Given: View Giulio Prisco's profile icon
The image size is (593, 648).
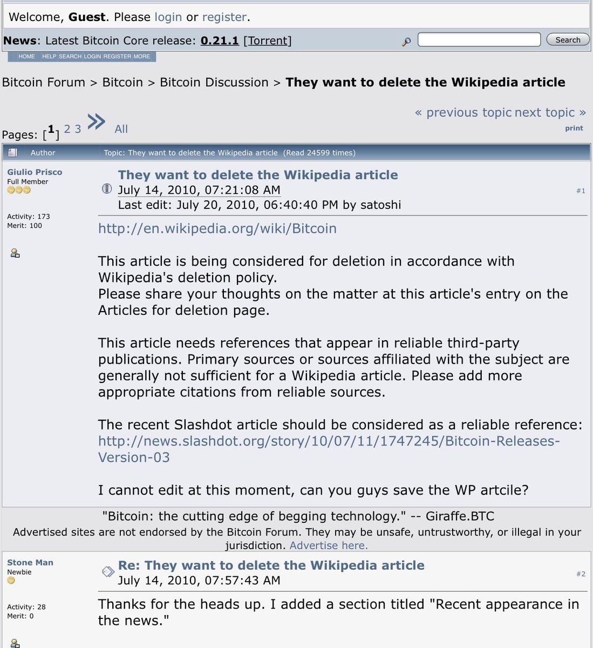Looking at the screenshot, I should 15,253.
